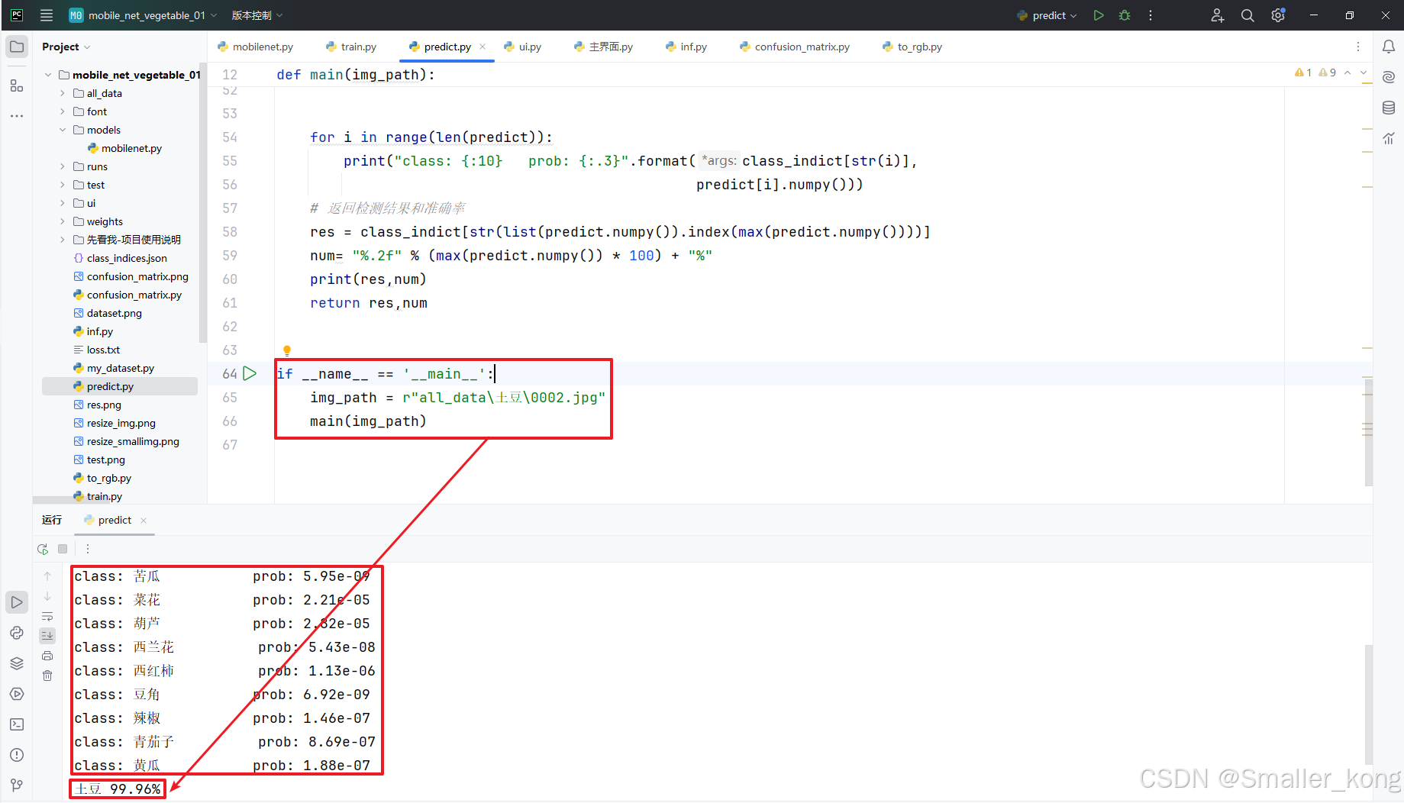Viewport: 1404px width, 803px height.
Task: Toggle soft-wrap in run output
Action: point(47,616)
